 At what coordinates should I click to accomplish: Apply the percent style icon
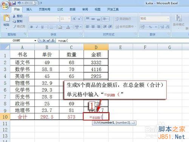pos(150,27)
